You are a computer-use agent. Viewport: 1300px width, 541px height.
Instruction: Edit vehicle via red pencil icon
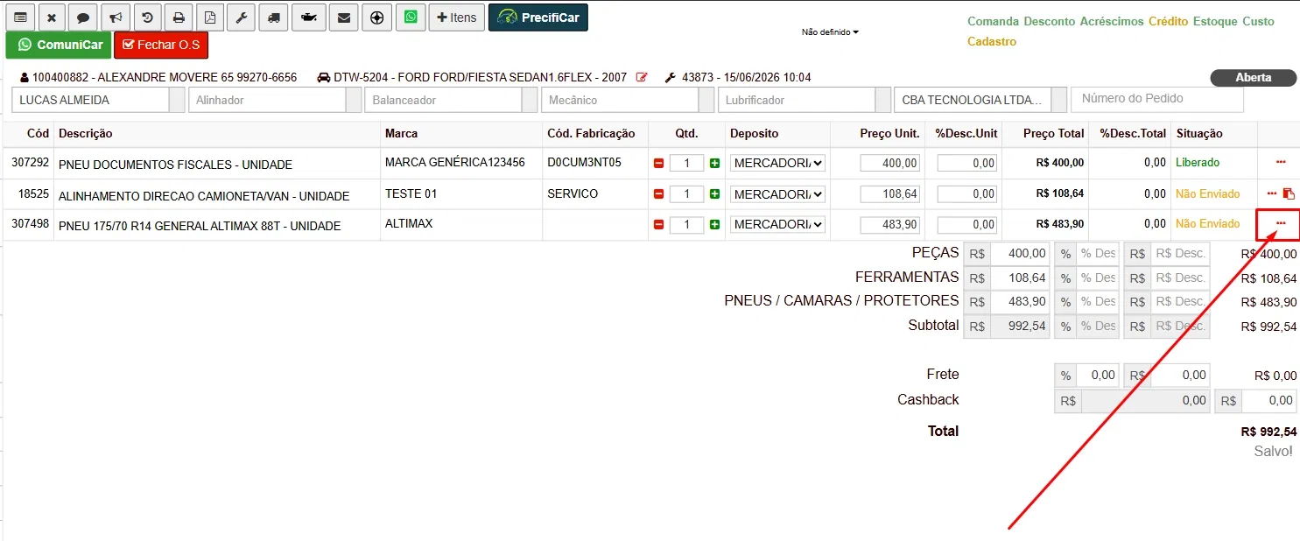click(x=642, y=77)
